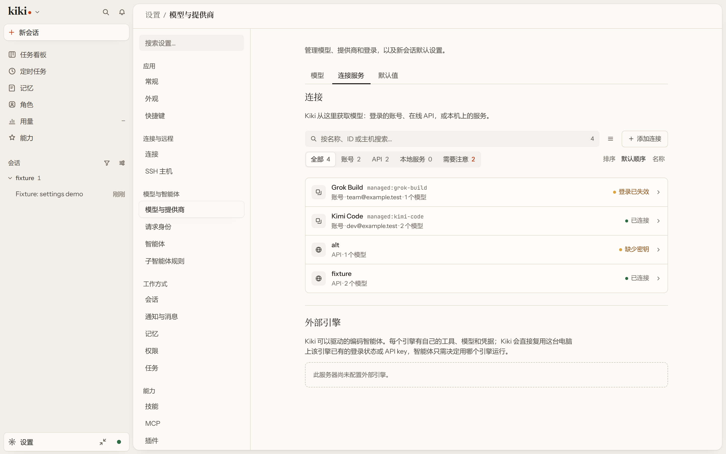Image resolution: width=726 pixels, height=454 pixels.
Task: Expand the fixture API connection chevron
Action: [x=658, y=279]
